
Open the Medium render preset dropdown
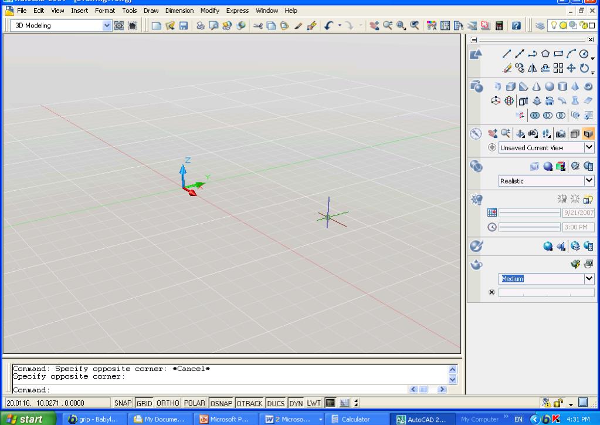[589, 279]
